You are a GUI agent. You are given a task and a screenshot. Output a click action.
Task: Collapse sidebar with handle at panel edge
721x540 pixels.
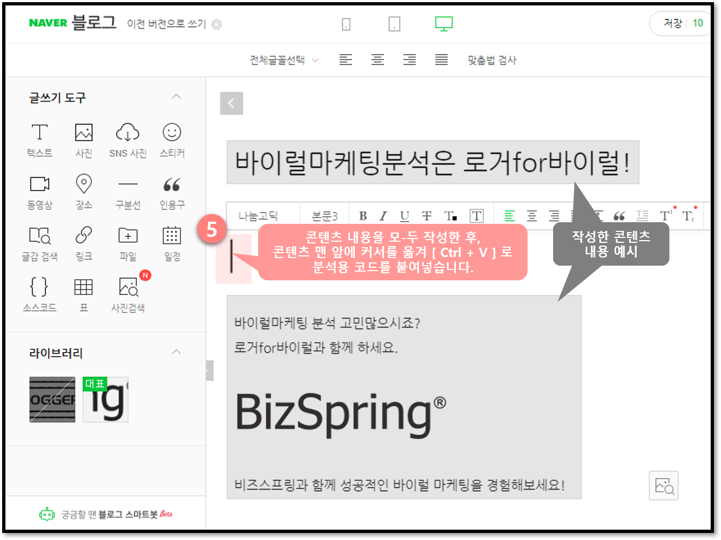pyautogui.click(x=209, y=371)
